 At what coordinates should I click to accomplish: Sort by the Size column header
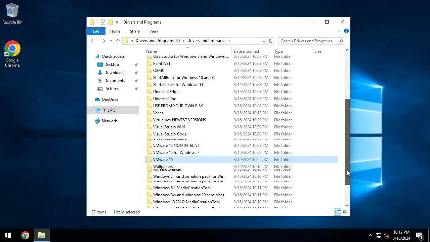(x=325, y=51)
